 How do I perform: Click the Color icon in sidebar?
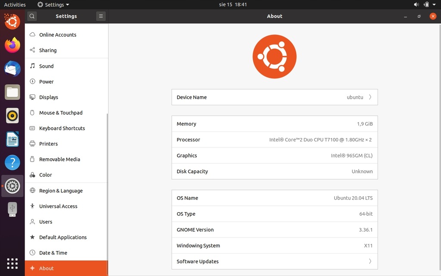pos(33,175)
